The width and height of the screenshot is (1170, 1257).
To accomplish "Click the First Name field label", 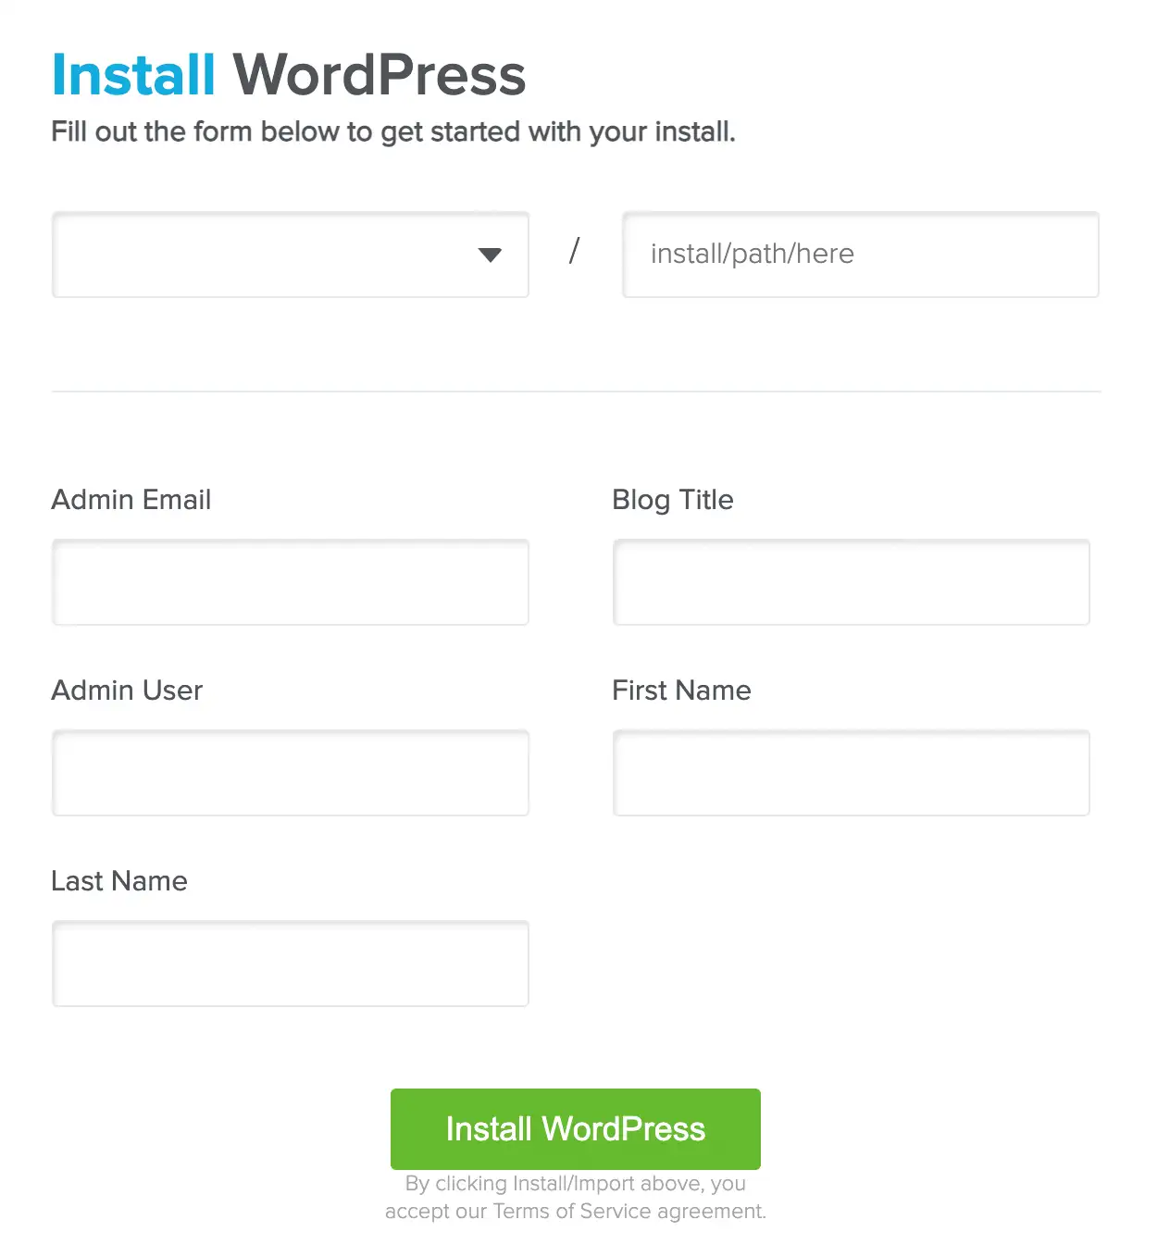I will coord(681,691).
